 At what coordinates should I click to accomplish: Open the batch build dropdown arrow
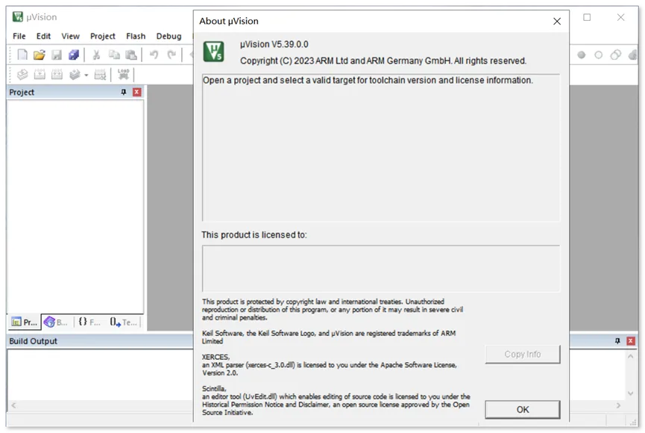click(x=86, y=75)
